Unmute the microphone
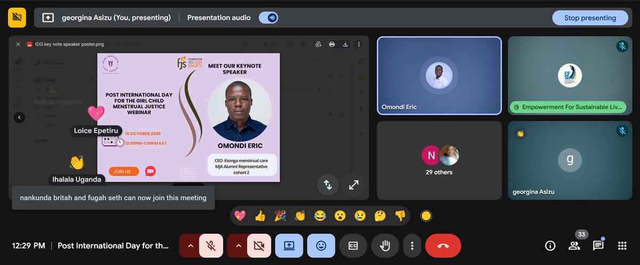The width and height of the screenshot is (640, 265). [x=211, y=246]
